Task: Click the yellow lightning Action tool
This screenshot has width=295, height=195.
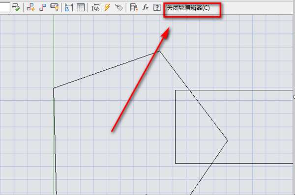Action: click(x=107, y=7)
